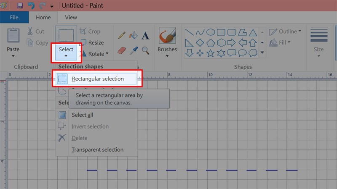
Task: Click the Undo arrow icon
Action: point(31,5)
